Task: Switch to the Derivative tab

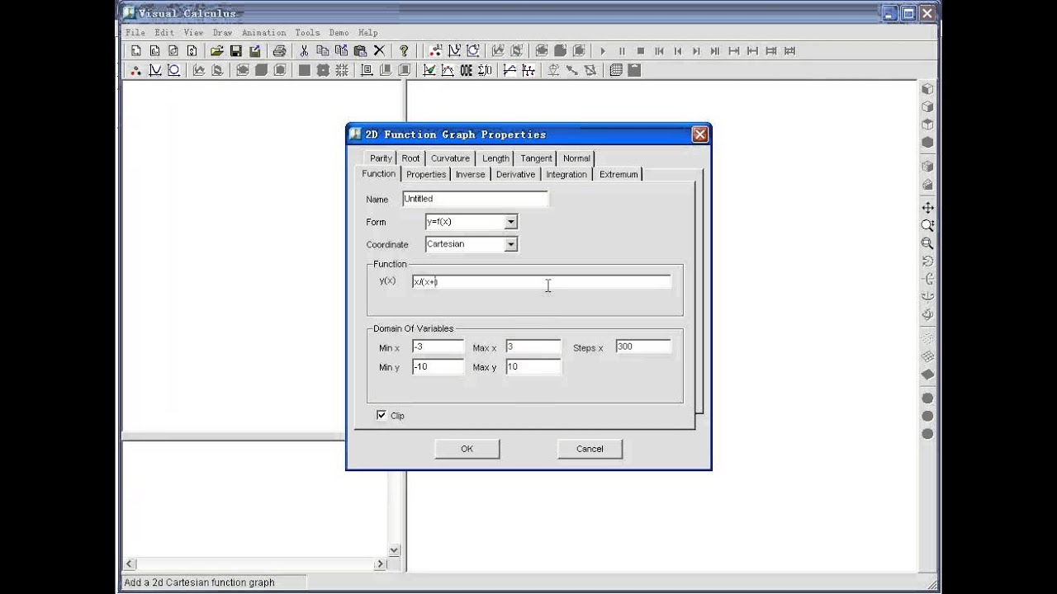Action: [x=515, y=174]
